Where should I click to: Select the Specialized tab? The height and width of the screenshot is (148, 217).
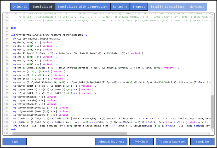pyautogui.click(x=42, y=7)
